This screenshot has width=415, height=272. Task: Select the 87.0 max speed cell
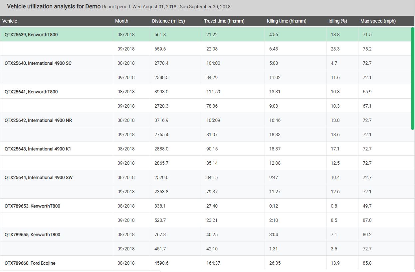tap(367, 220)
